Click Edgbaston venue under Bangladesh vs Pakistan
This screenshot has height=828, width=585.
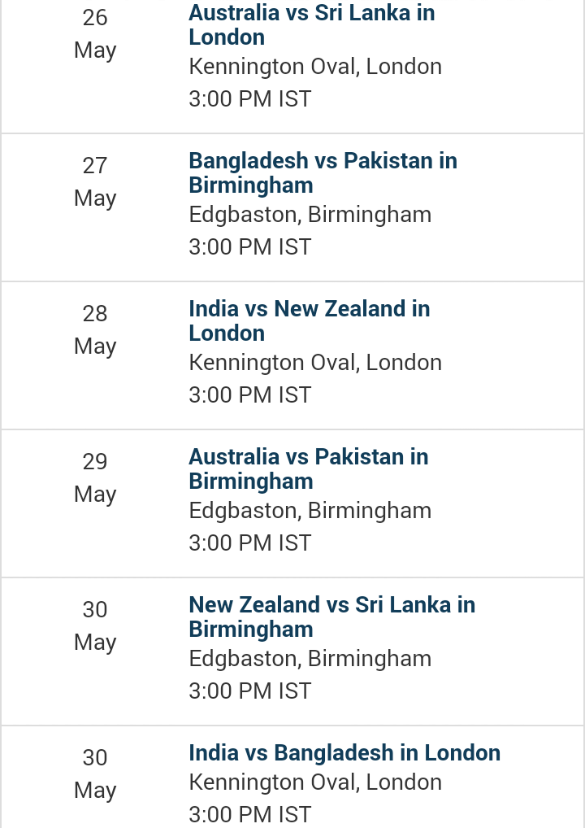click(x=310, y=215)
